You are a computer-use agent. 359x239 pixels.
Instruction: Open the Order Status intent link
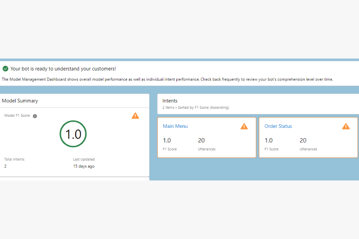(278, 126)
